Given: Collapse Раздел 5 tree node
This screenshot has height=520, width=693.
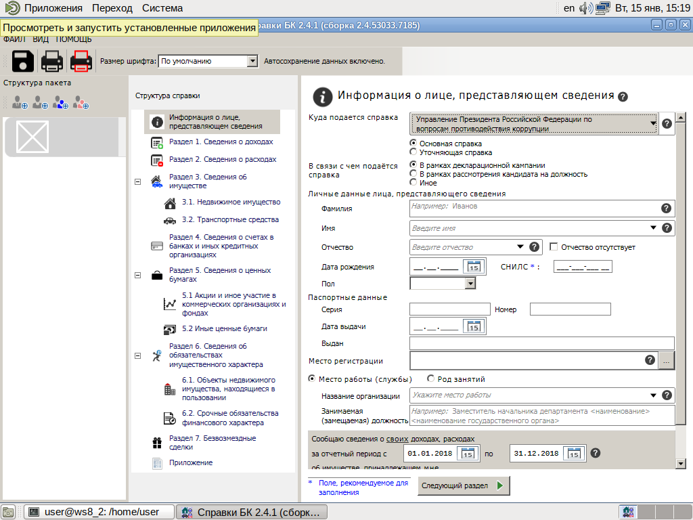Looking at the screenshot, I should 137,275.
